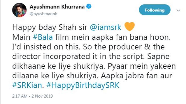
Task: Open the #SRKian hashtag
Action: tap(27, 85)
